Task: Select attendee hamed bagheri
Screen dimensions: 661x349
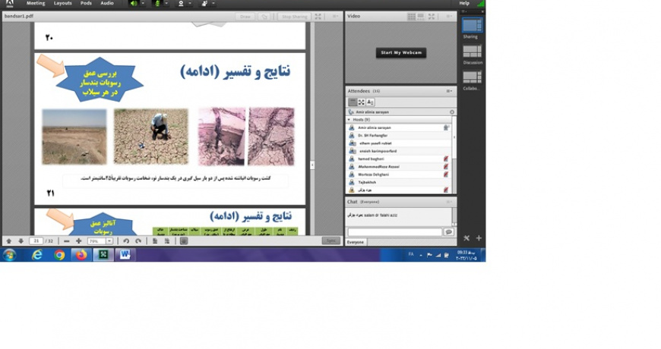Action: 399,159
